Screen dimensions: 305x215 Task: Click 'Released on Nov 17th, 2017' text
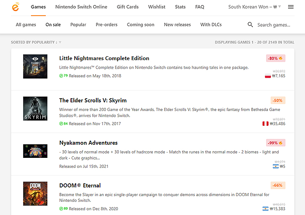pyautogui.click(x=95, y=124)
